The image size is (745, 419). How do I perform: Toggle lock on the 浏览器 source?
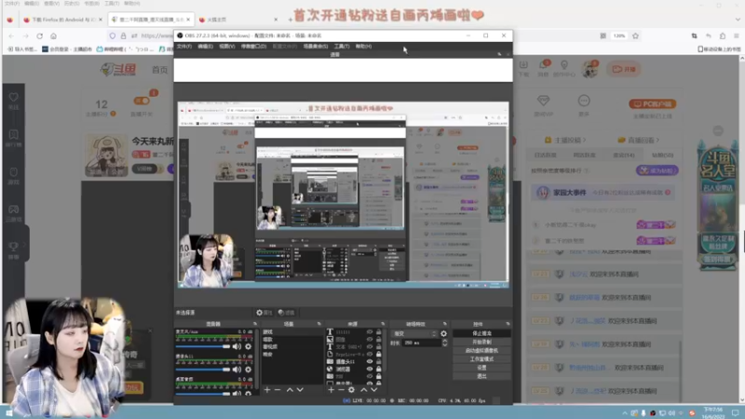[379, 369]
